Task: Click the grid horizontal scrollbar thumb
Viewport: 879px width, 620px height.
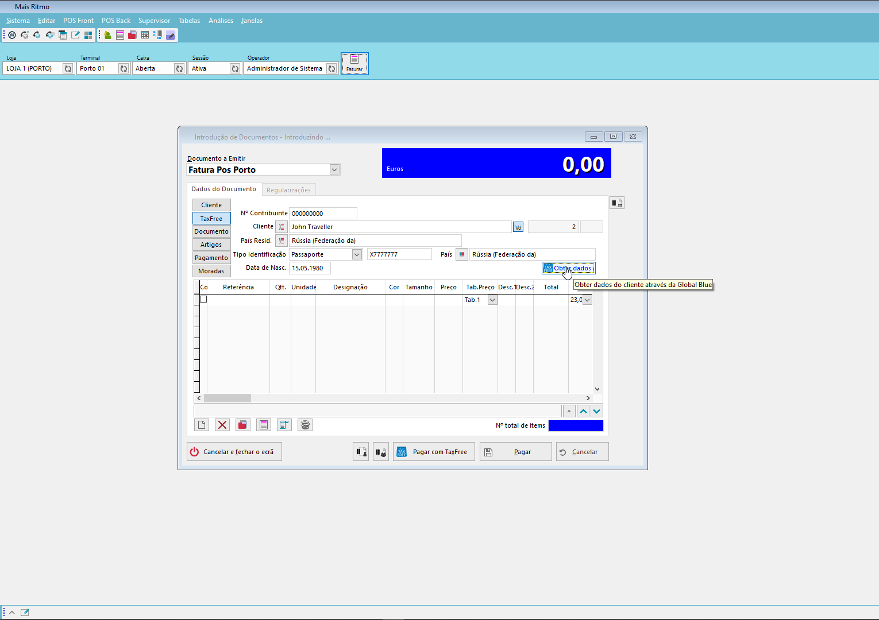Action: coord(228,398)
